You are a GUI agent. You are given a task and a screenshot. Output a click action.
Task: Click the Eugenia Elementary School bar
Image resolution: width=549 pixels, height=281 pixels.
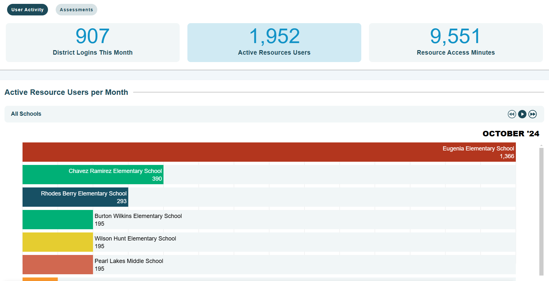tap(269, 152)
